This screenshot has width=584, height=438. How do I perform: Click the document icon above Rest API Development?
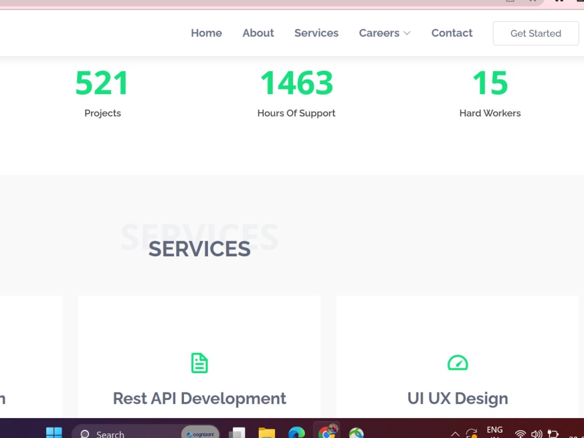pyautogui.click(x=199, y=363)
